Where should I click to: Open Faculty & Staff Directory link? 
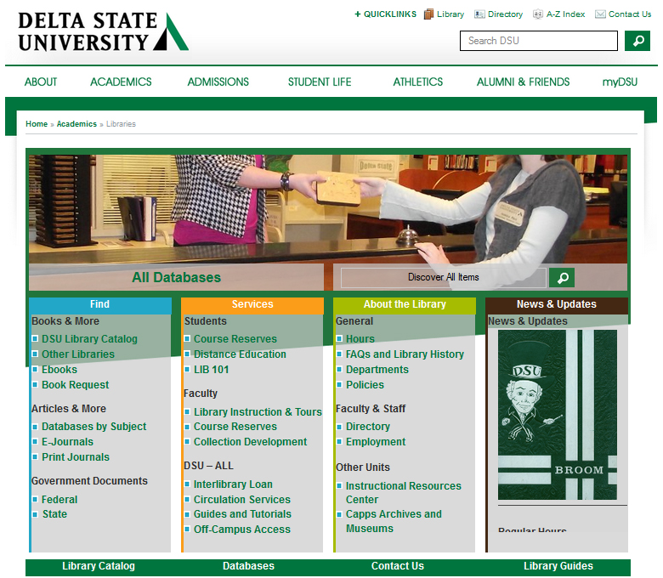pyautogui.click(x=368, y=427)
